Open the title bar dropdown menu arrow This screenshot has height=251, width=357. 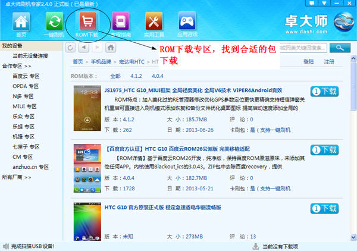pyautogui.click(x=324, y=3)
